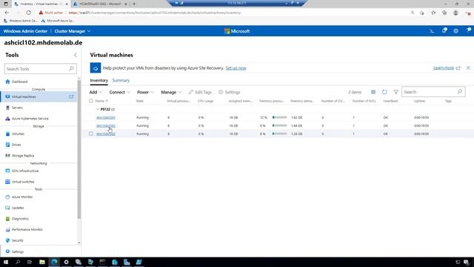Open the Manage dropdown menu
This screenshot has height=267, width=474.
pos(171,92)
